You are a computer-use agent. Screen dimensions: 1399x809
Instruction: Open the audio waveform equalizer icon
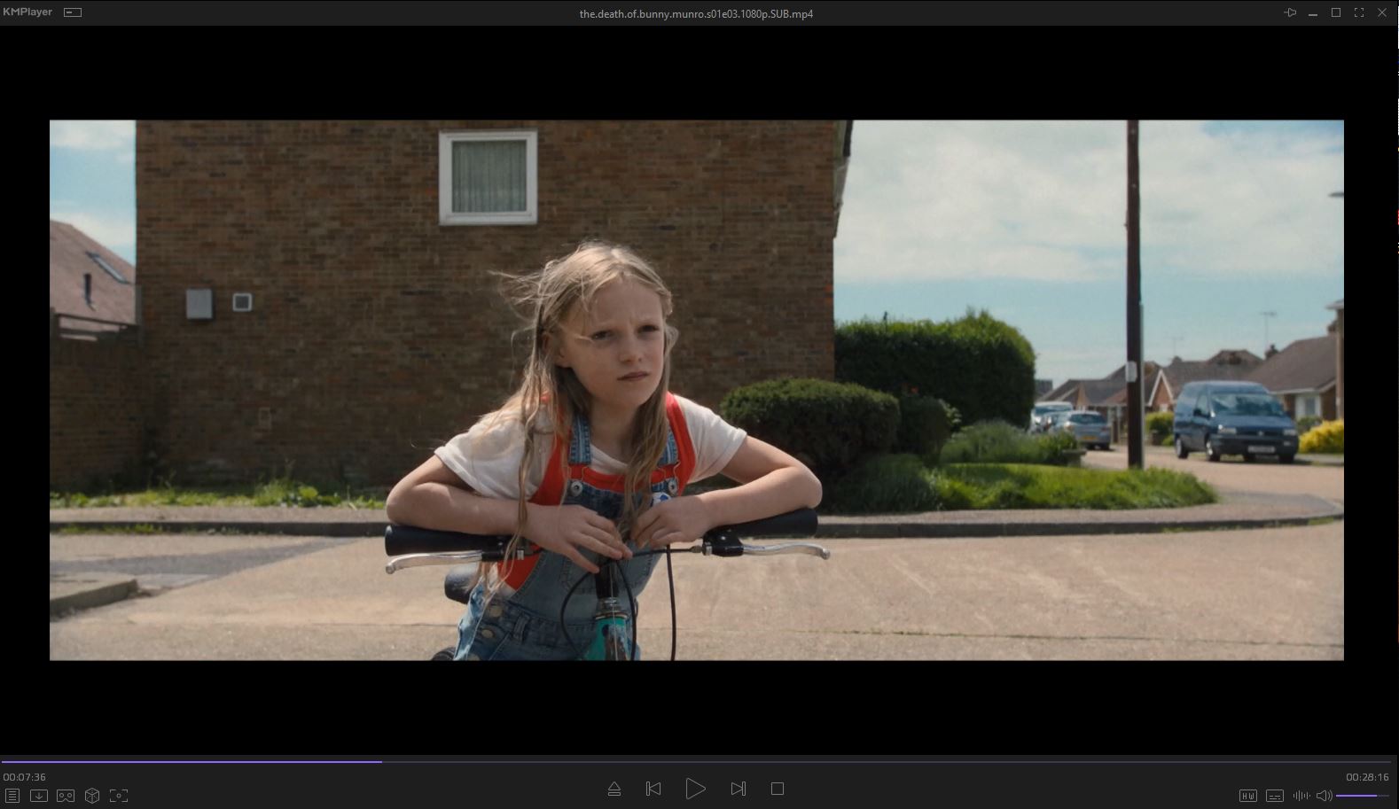point(1301,796)
